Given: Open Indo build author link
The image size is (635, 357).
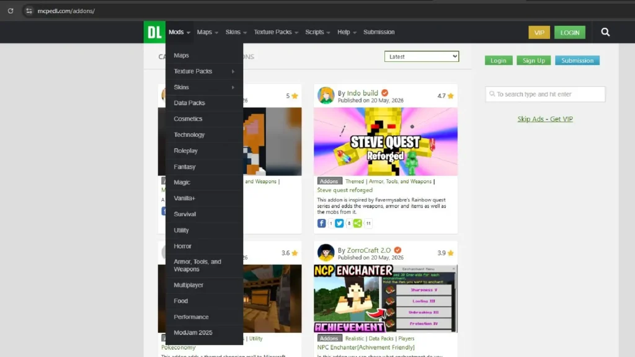Looking at the screenshot, I should 362,93.
